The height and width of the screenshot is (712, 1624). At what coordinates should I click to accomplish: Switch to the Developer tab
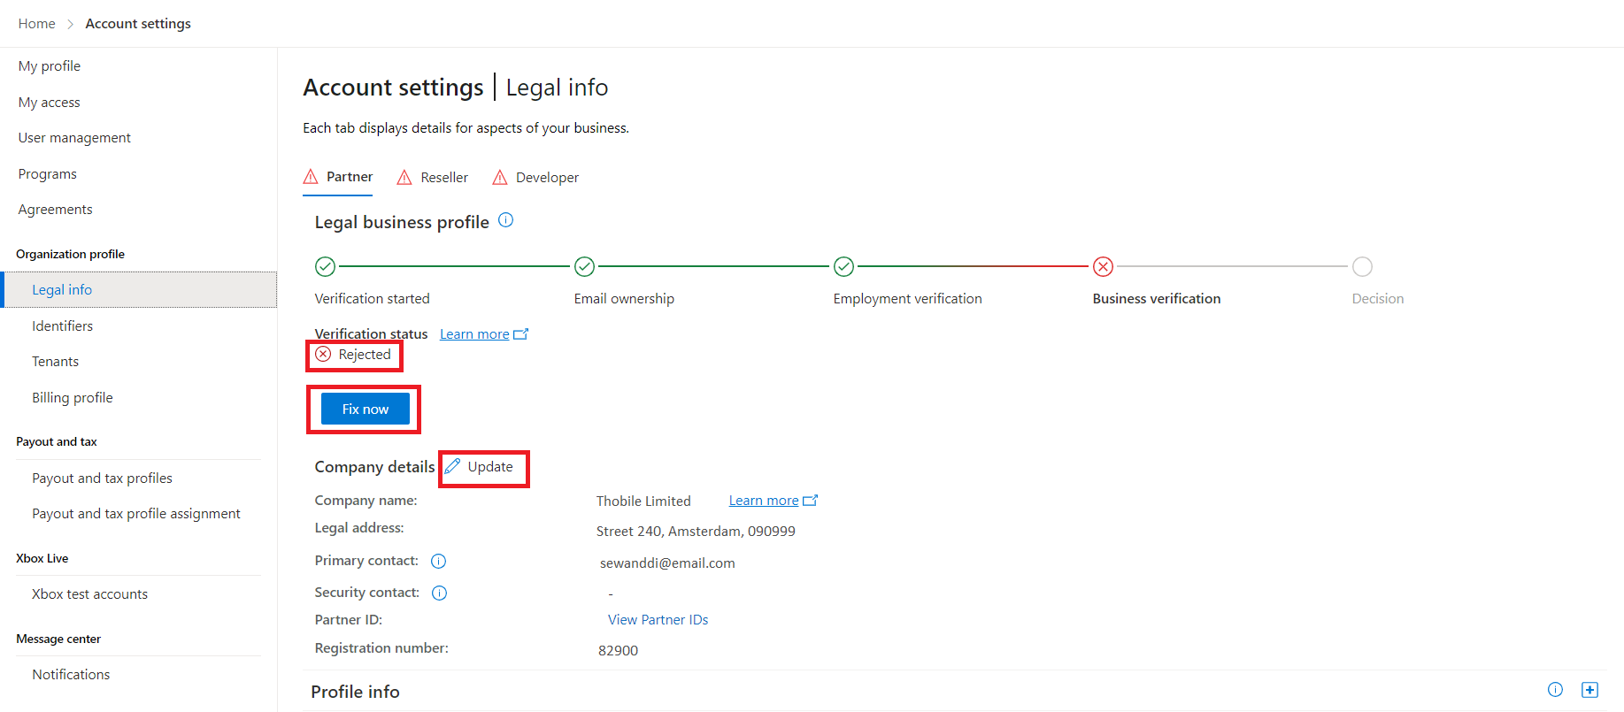pyautogui.click(x=535, y=178)
